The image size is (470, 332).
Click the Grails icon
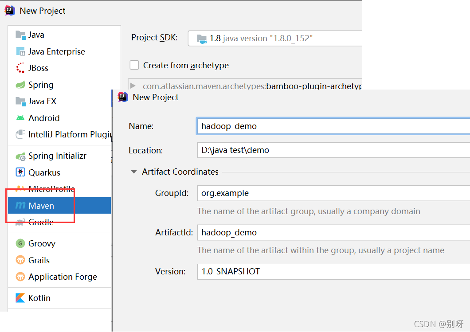tap(20, 260)
